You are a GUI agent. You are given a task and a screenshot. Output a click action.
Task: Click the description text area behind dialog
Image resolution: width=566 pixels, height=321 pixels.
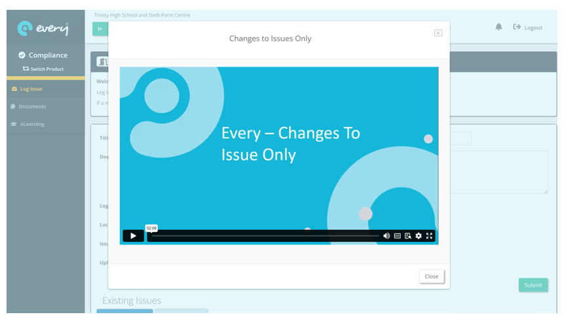tap(499, 172)
